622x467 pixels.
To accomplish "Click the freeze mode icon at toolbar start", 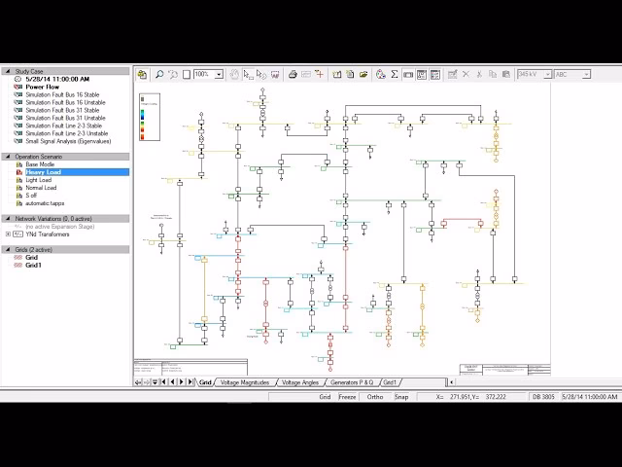I will [142, 74].
